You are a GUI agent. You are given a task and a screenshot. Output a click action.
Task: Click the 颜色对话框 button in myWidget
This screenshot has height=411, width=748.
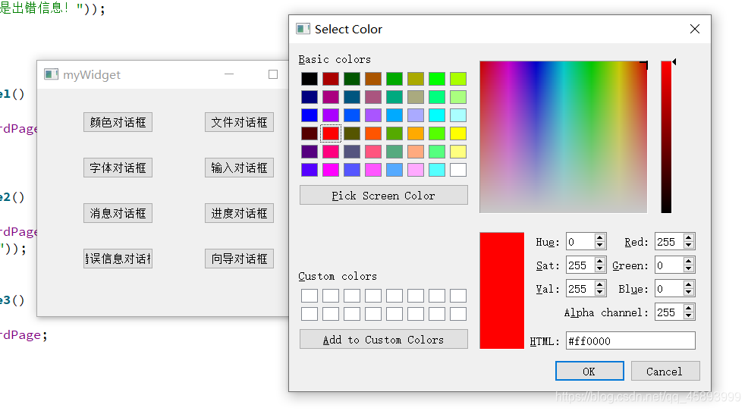click(118, 123)
